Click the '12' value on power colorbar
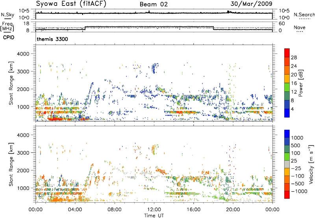Image resolution: width=315 pixels, height=218 pixels. [x=294, y=92]
